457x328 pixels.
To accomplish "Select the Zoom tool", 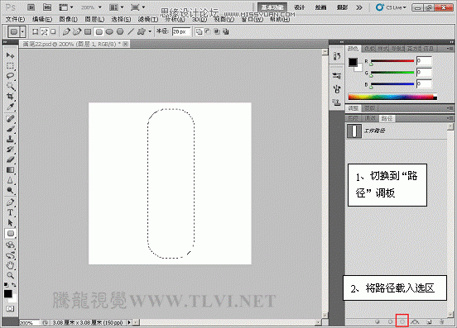I will pyautogui.click(x=10, y=275).
